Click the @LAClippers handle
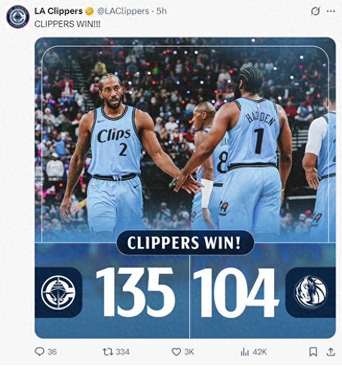Viewport: 342px width, 366px height. coord(123,11)
